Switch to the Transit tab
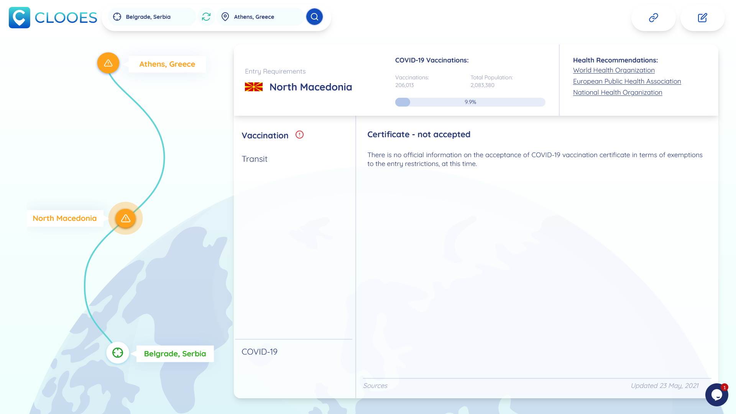 255,159
